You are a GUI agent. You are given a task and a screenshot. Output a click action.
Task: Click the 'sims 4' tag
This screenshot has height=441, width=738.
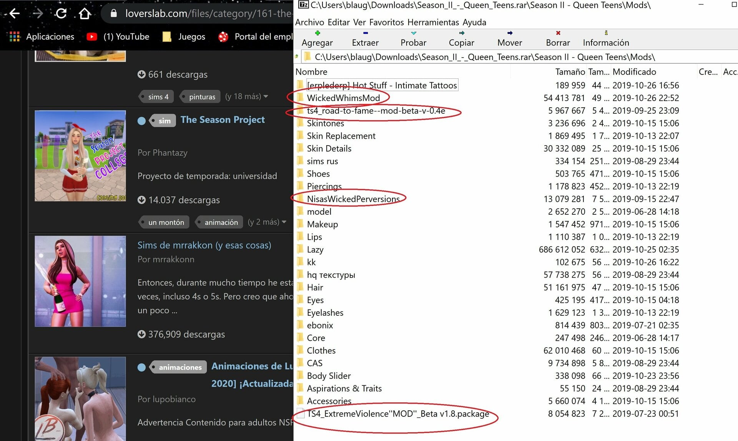click(156, 97)
